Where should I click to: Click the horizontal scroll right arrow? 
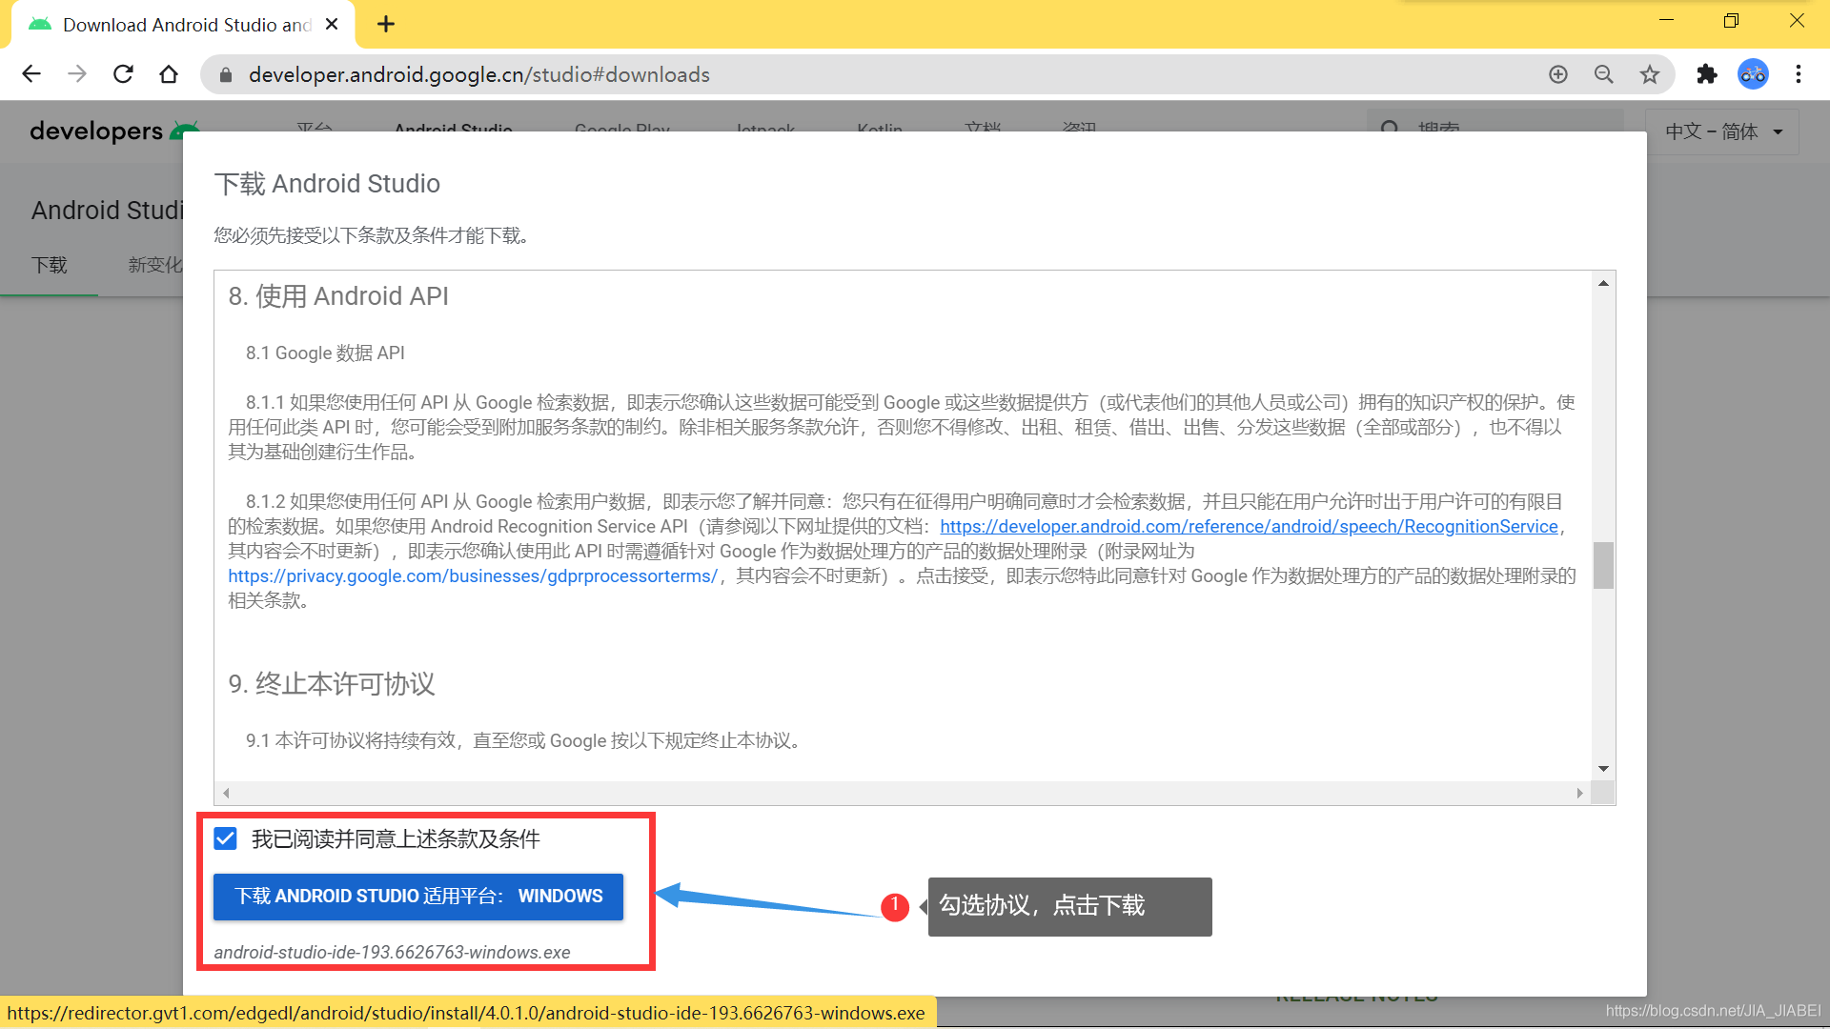[x=1579, y=793]
